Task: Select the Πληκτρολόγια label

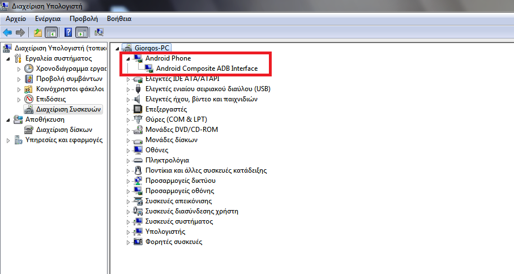Action: click(167, 160)
